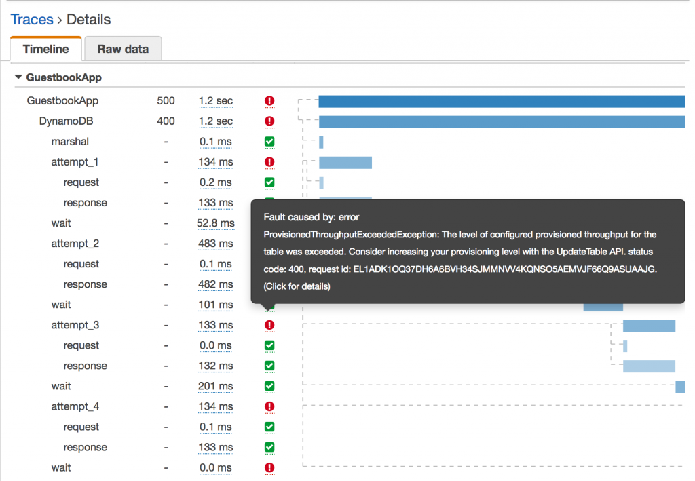The image size is (695, 481).
Task: Click the marshal timeline bar
Action: tap(321, 142)
